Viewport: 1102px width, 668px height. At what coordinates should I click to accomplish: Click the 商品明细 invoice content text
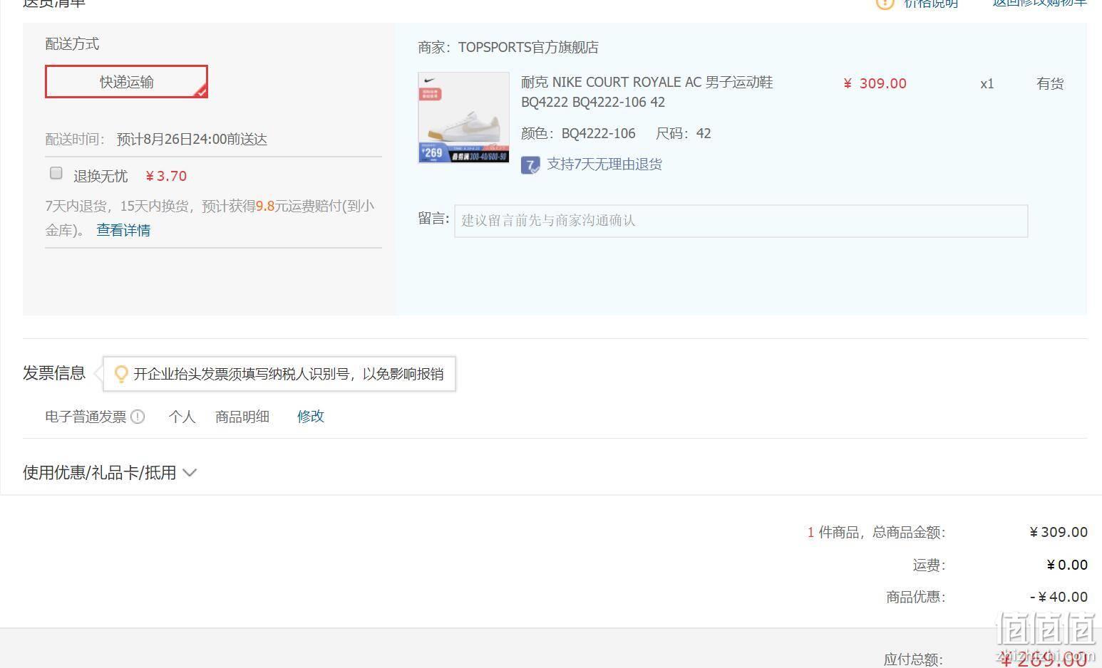point(242,417)
